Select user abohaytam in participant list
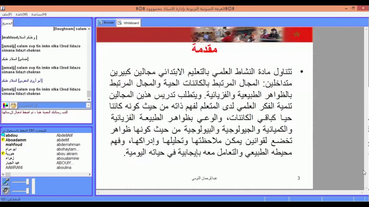The width and height of the screenshot is (369, 207). pyautogui.click(x=68, y=149)
